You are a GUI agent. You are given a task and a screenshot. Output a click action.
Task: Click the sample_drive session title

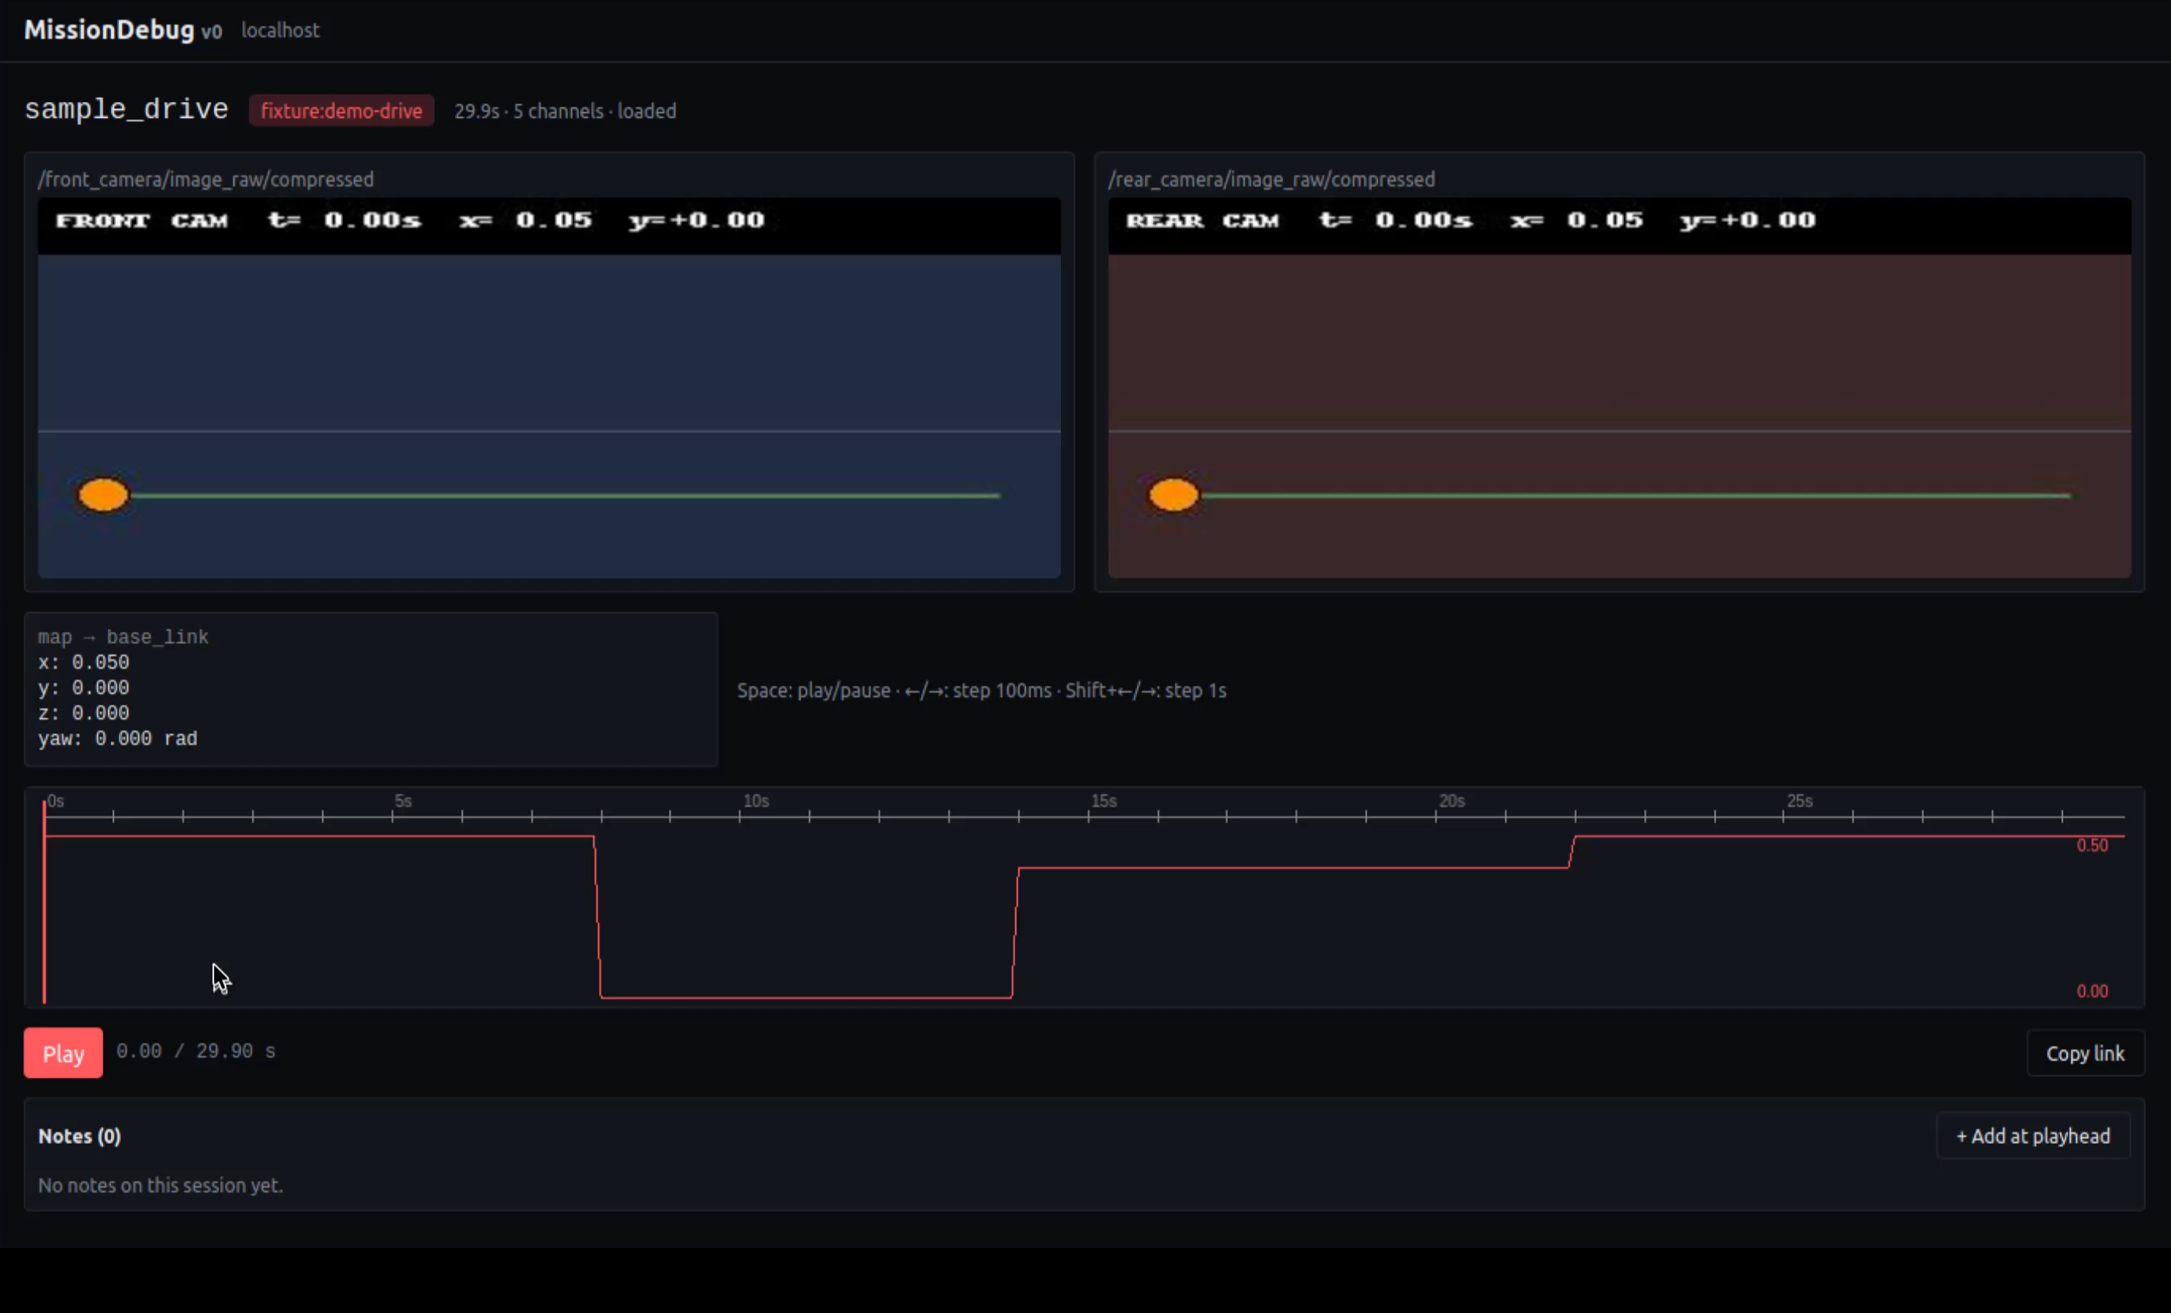click(x=126, y=109)
